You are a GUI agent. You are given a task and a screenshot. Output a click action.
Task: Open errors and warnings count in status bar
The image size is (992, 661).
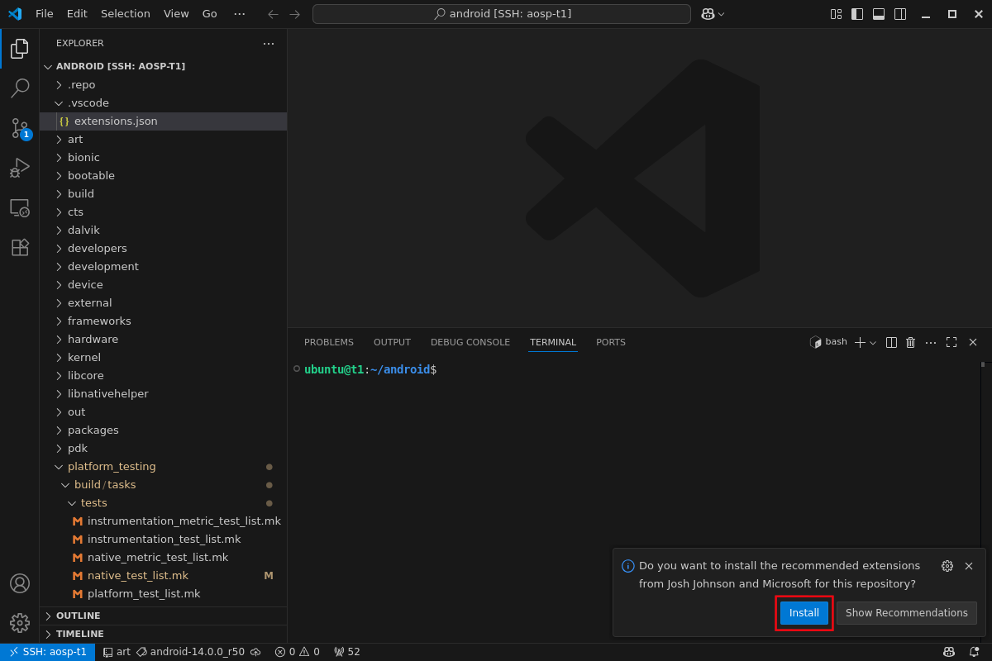click(298, 652)
